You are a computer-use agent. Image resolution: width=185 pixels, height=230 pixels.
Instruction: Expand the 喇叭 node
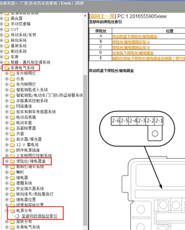[7, 172]
